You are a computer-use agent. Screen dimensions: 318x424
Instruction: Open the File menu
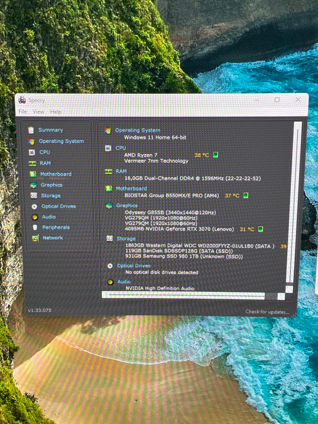(23, 112)
